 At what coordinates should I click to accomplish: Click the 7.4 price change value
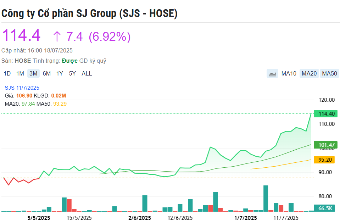(74, 37)
